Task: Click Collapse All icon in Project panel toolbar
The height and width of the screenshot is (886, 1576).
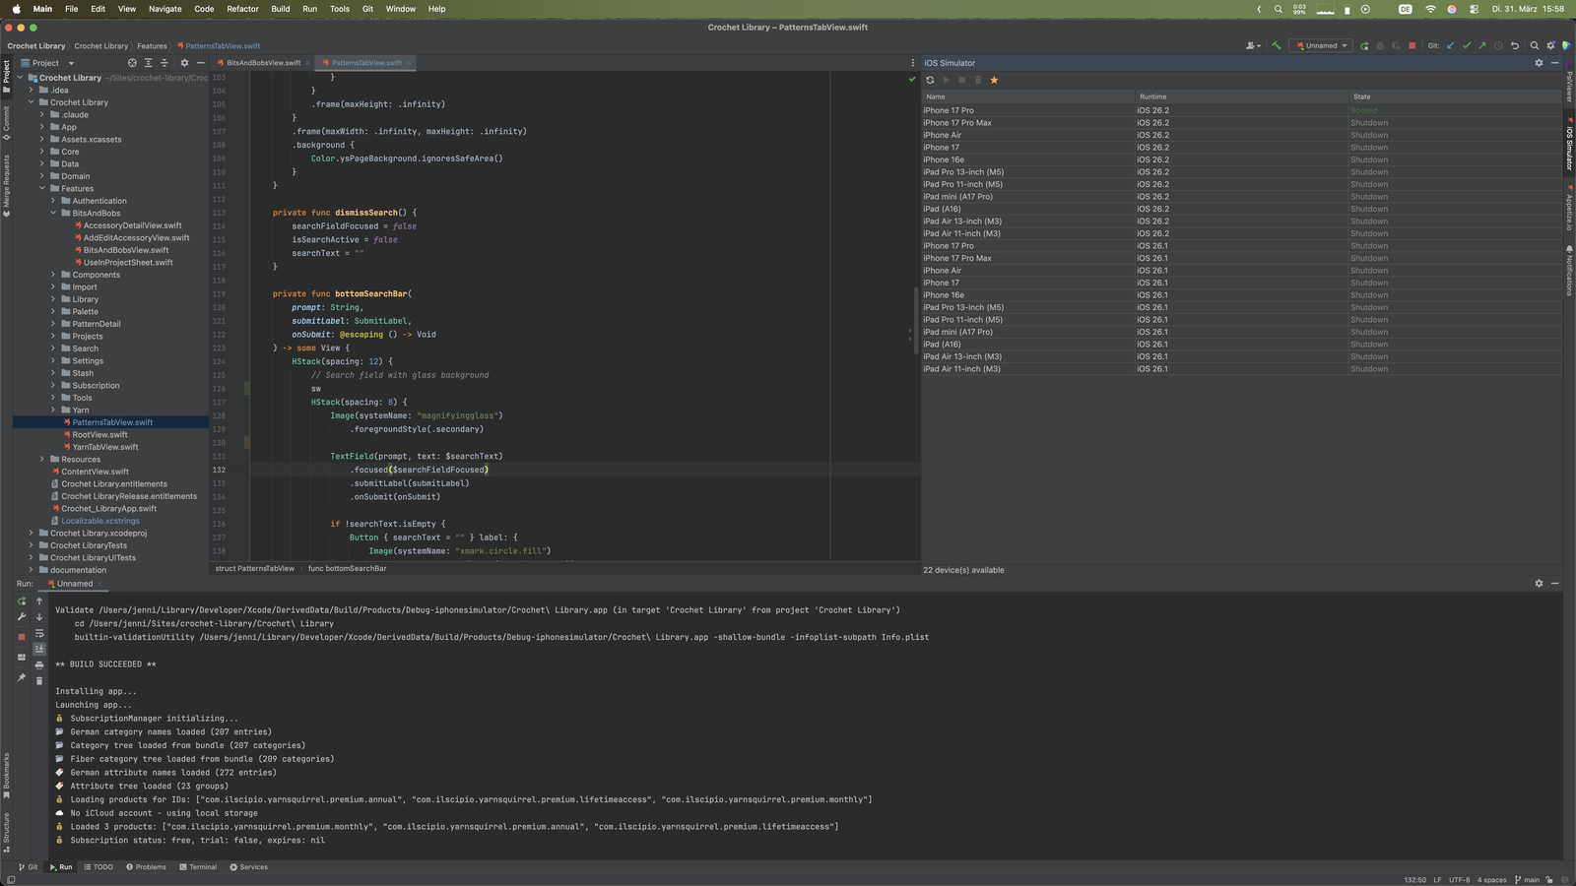Action: point(164,63)
